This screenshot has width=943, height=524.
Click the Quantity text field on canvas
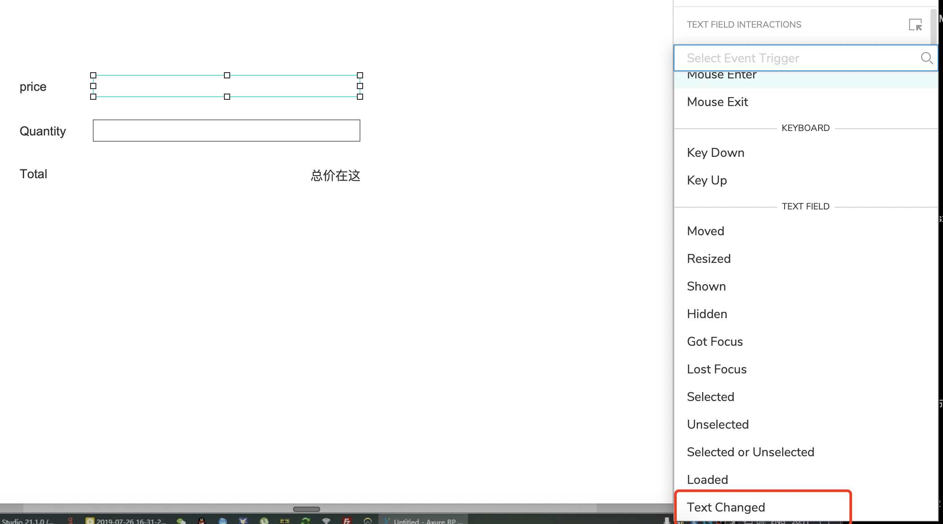click(x=226, y=131)
